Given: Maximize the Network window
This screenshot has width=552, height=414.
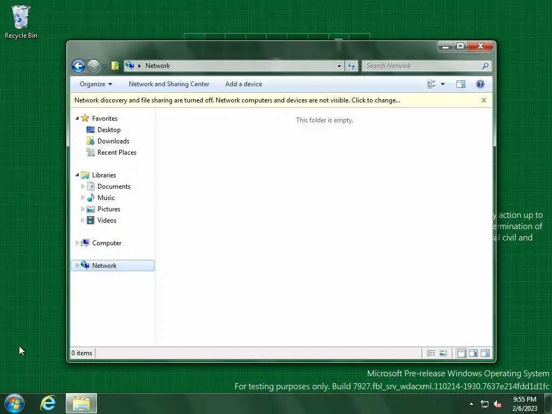Looking at the screenshot, I should click(x=460, y=46).
